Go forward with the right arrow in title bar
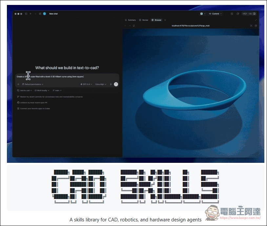Screen dimensions: 267x226 (35, 14)
